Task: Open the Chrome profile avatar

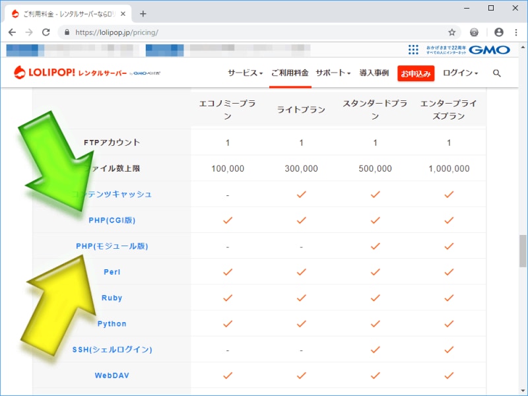Action: (x=499, y=32)
